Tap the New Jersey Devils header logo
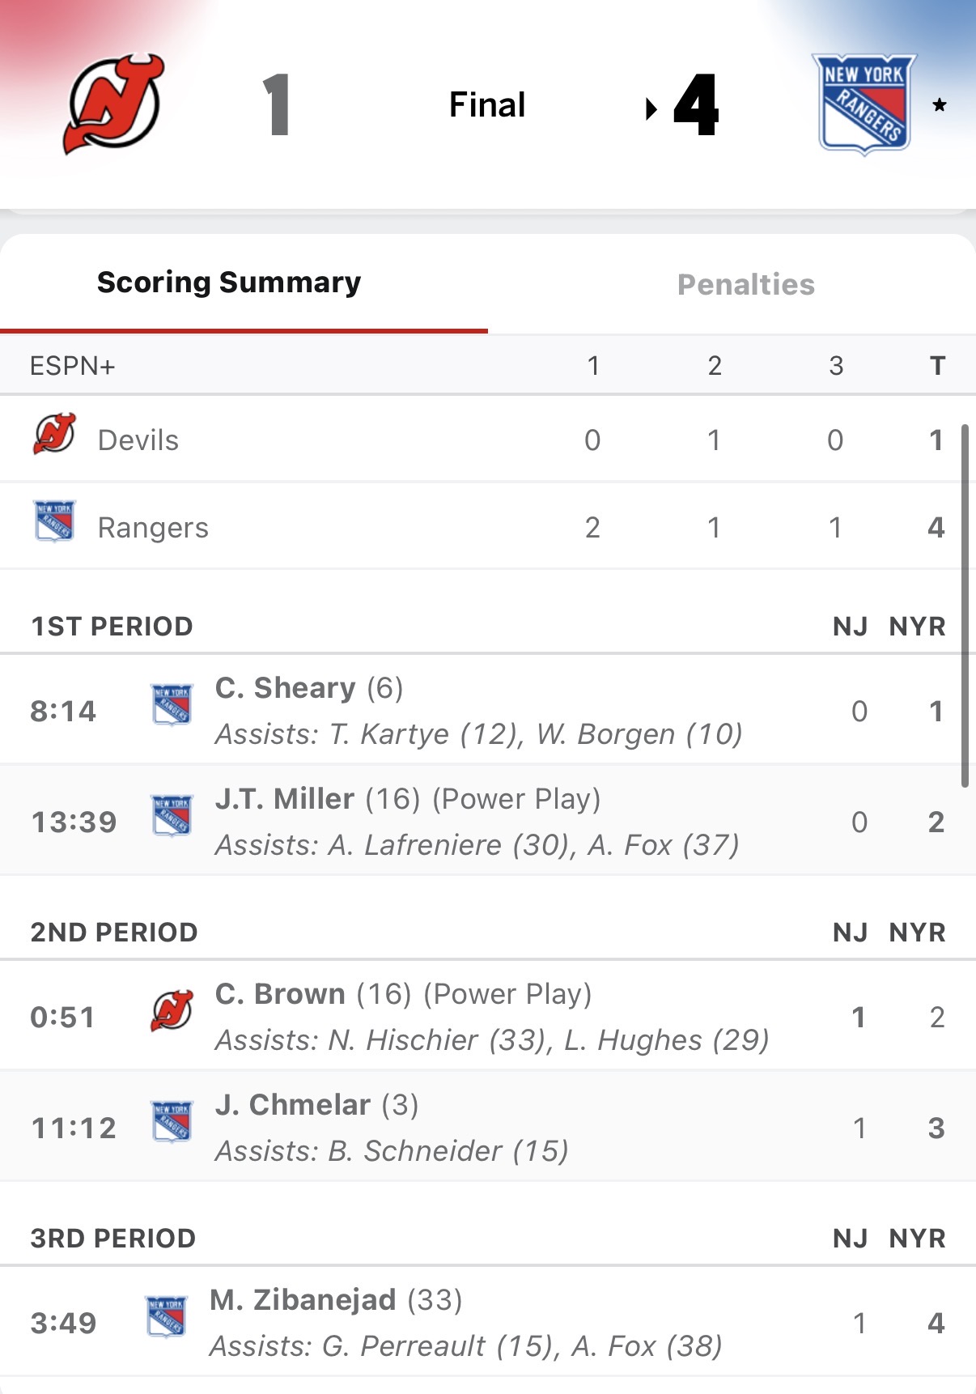The height and width of the screenshot is (1394, 976). click(x=114, y=104)
